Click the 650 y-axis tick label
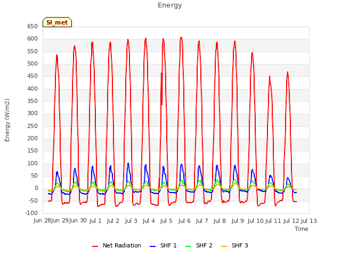 33,27
